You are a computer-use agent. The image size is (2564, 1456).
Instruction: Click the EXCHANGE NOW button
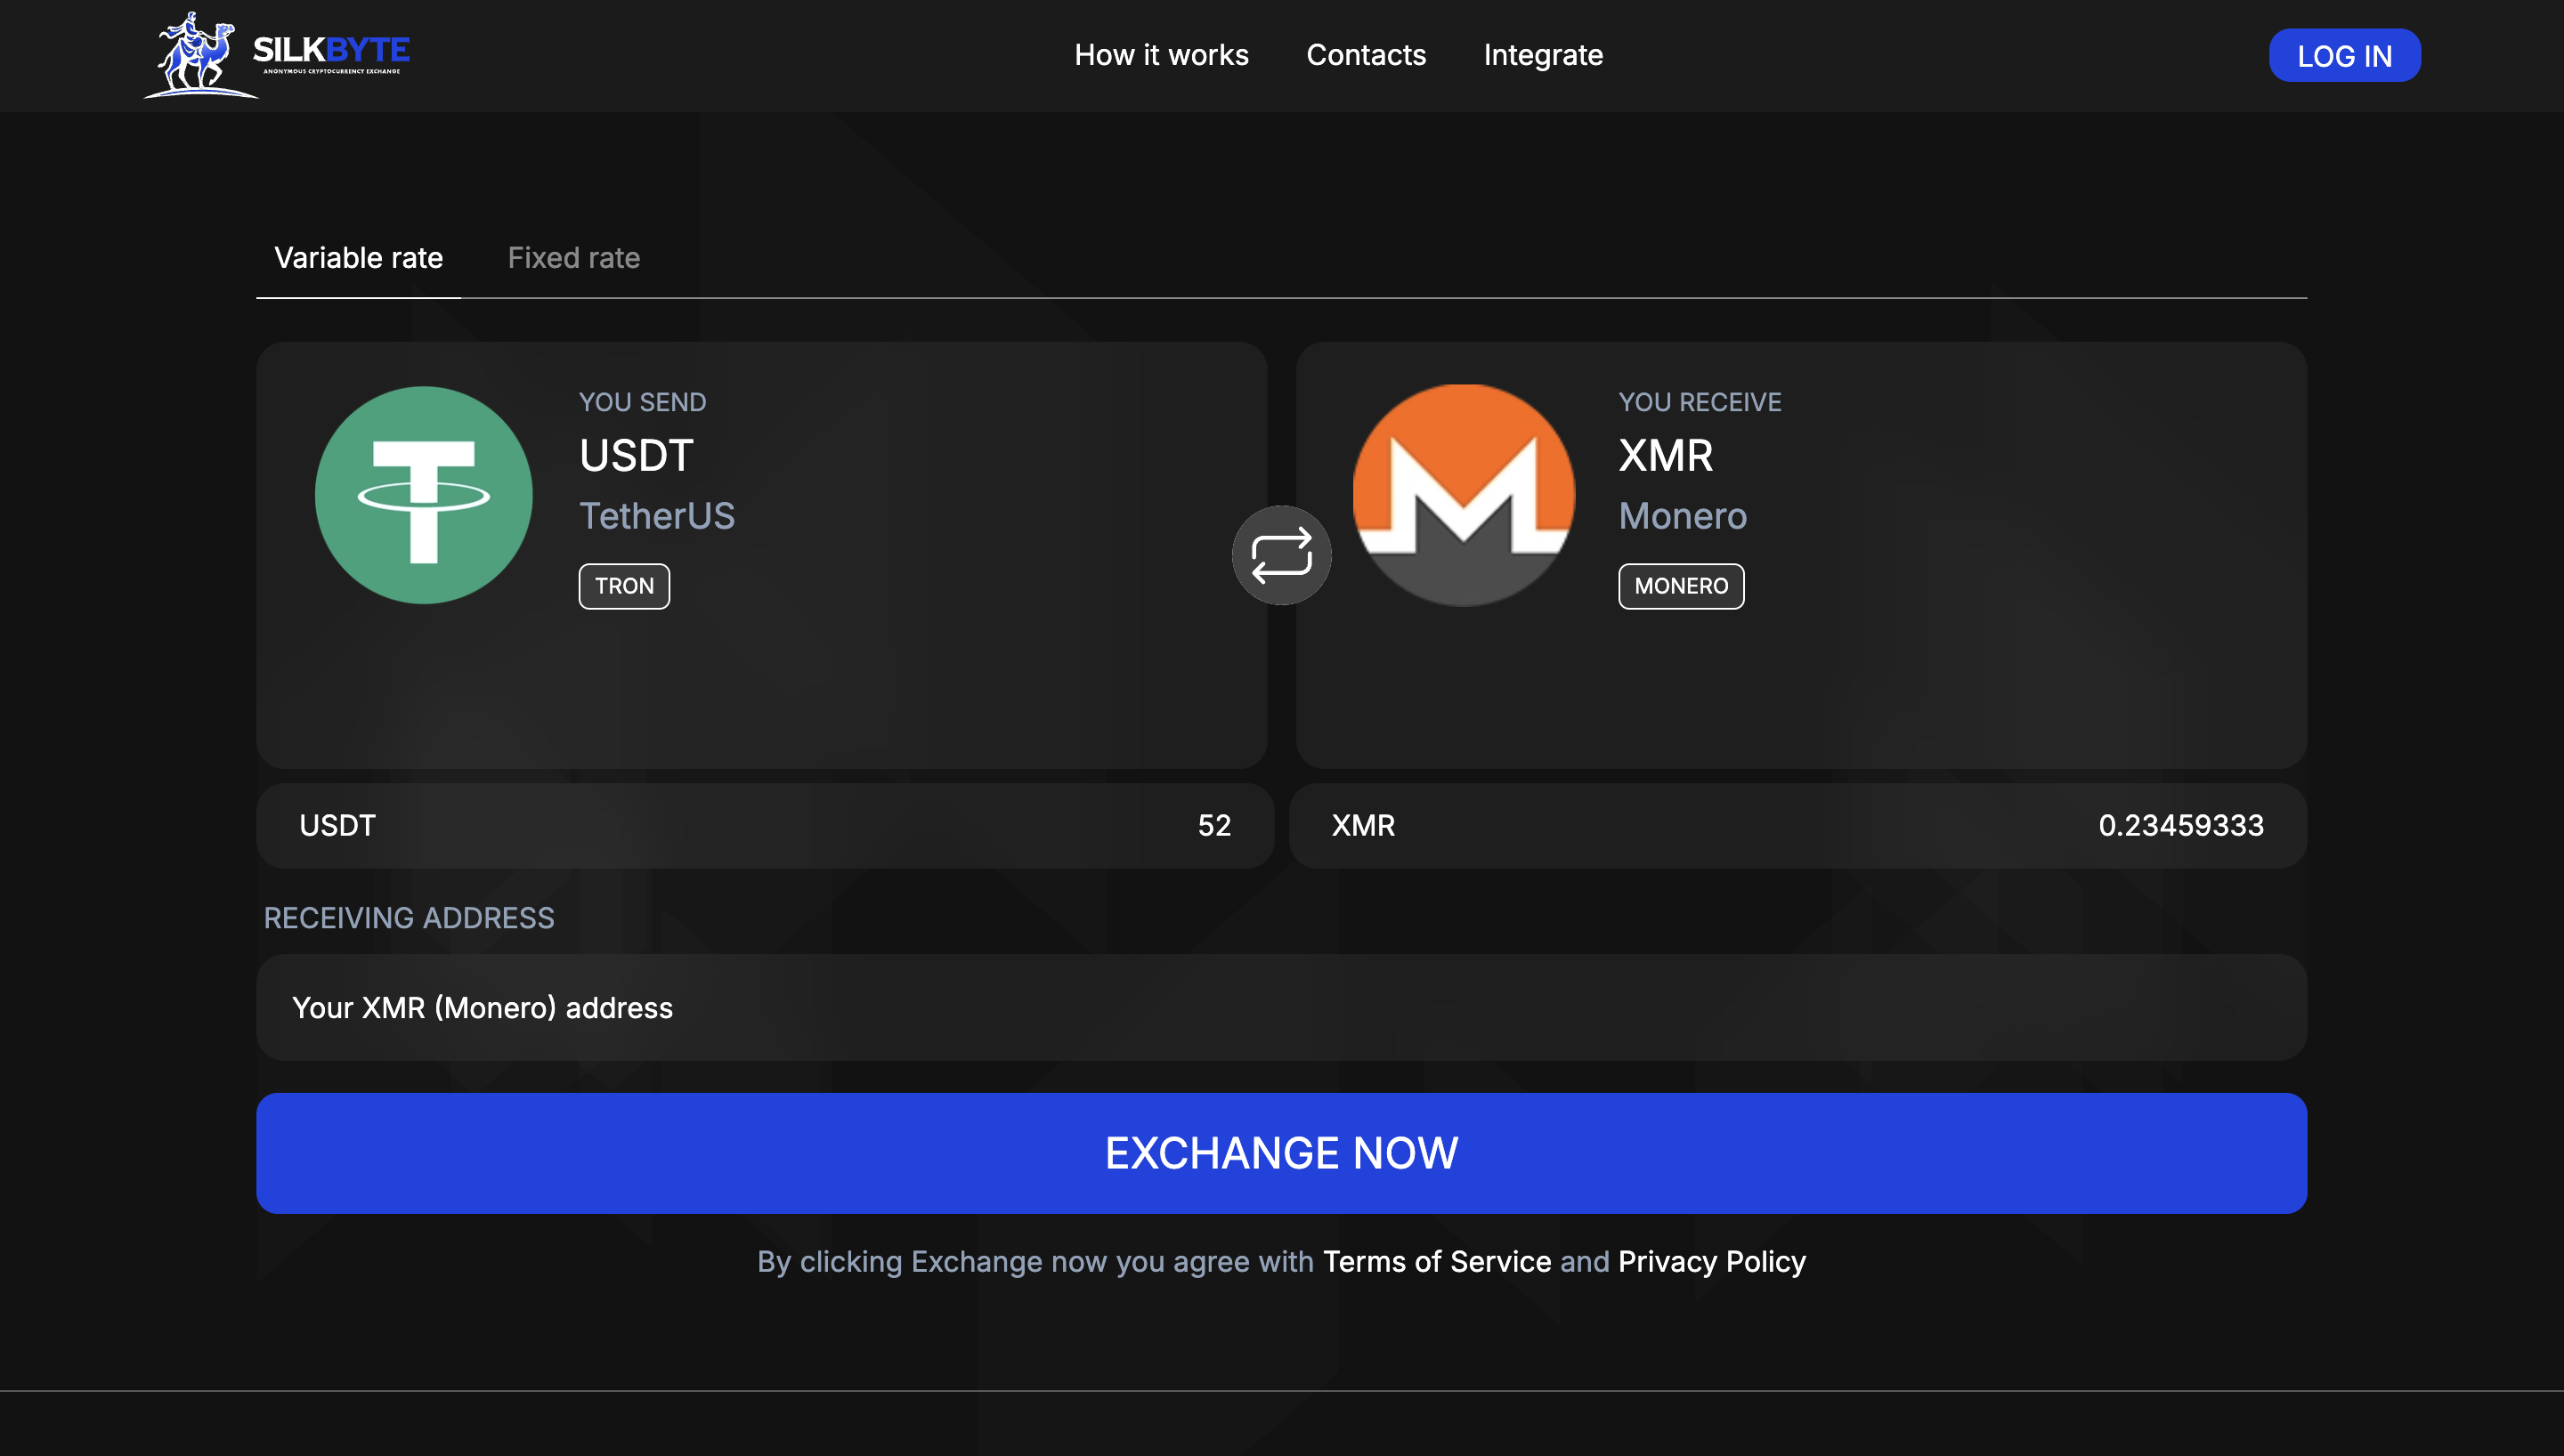[1281, 1153]
